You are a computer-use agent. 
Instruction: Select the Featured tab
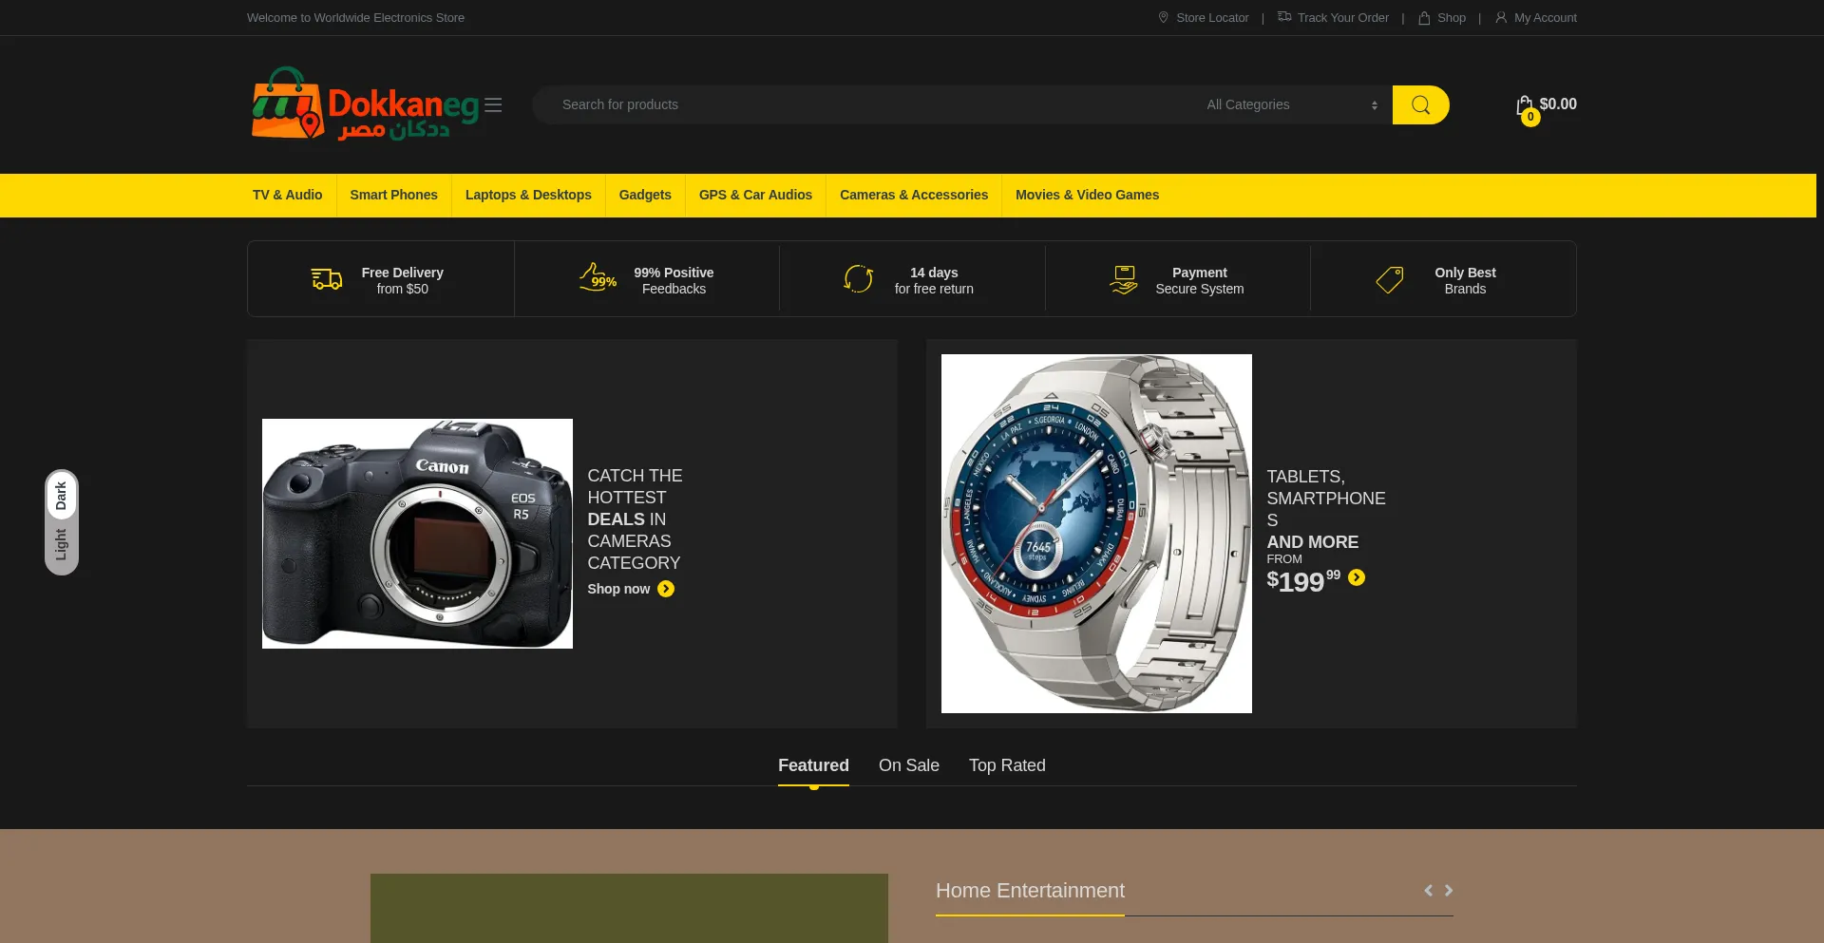tap(813, 765)
